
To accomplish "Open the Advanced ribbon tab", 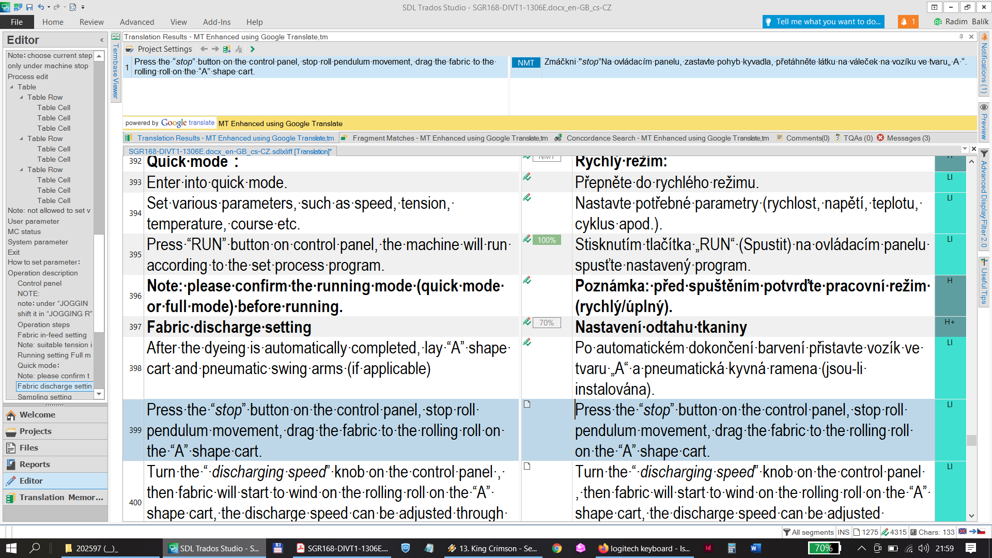I will coord(137,22).
